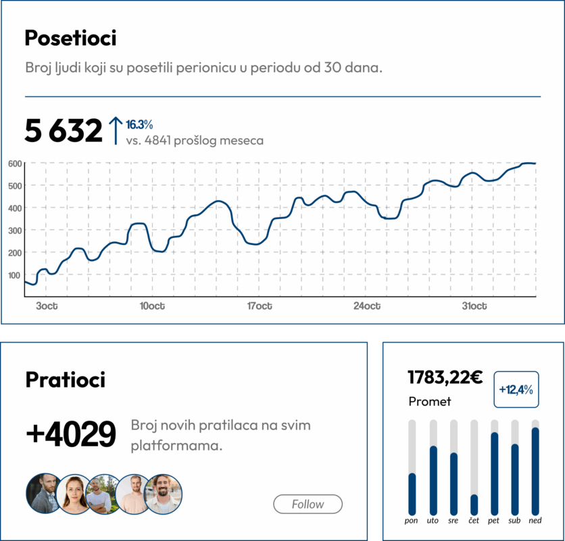The image size is (565, 541).
Task: Click the middle follower avatar
Action: pos(103,494)
